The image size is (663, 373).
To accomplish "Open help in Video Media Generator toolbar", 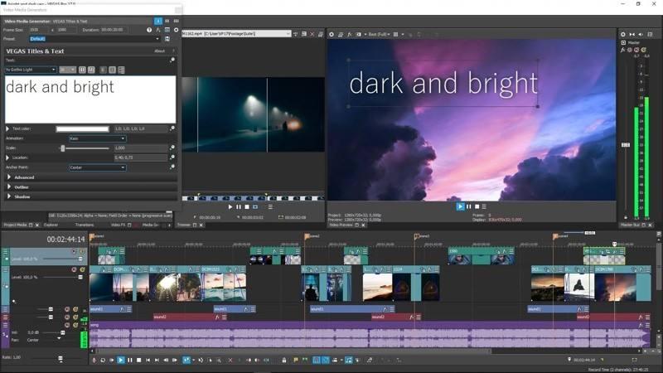I will click(x=149, y=30).
